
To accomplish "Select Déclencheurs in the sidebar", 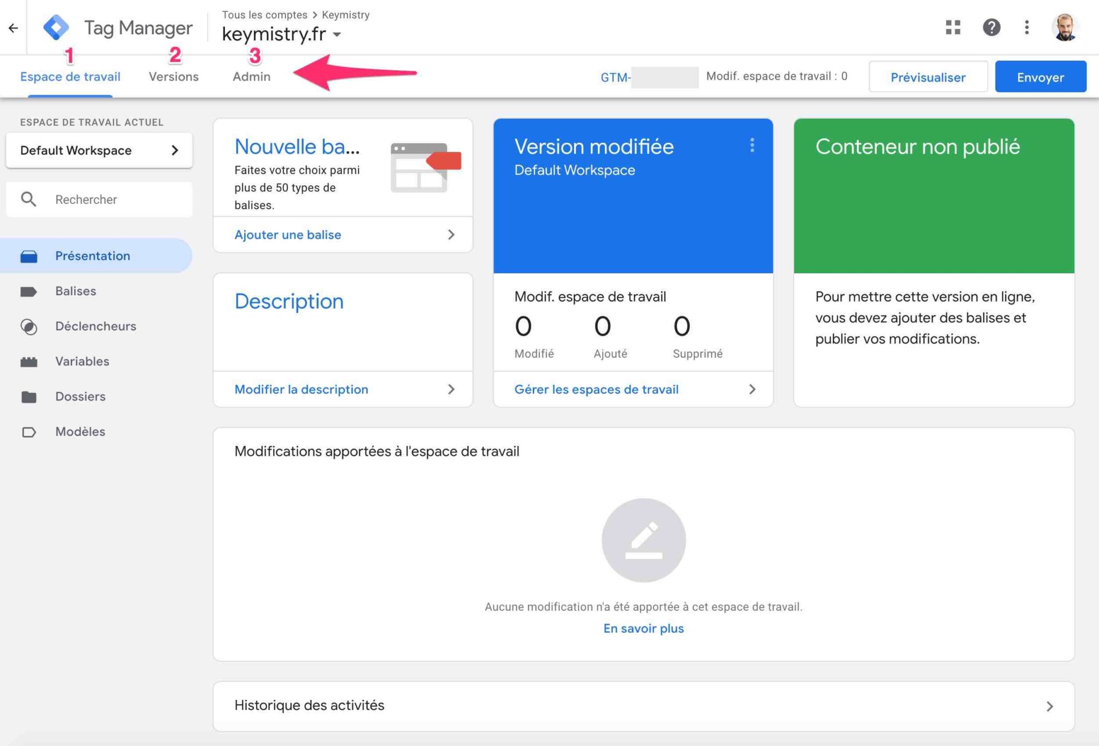I will pyautogui.click(x=96, y=326).
